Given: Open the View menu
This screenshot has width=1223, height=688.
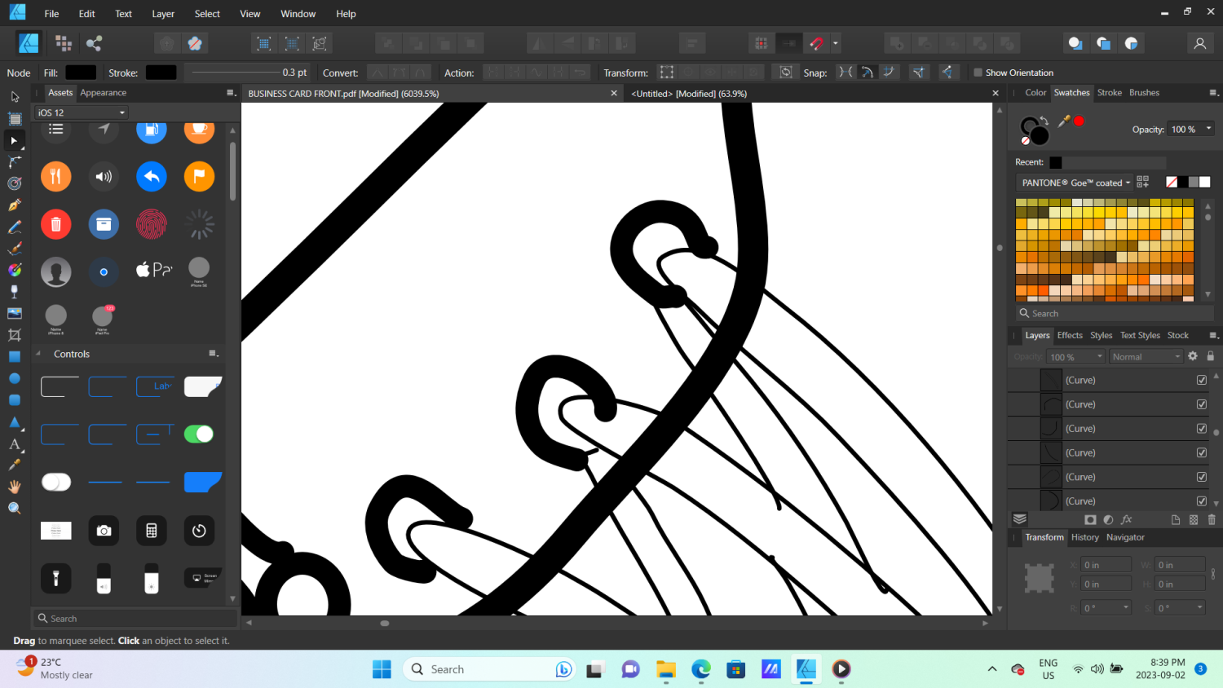Looking at the screenshot, I should (249, 13).
